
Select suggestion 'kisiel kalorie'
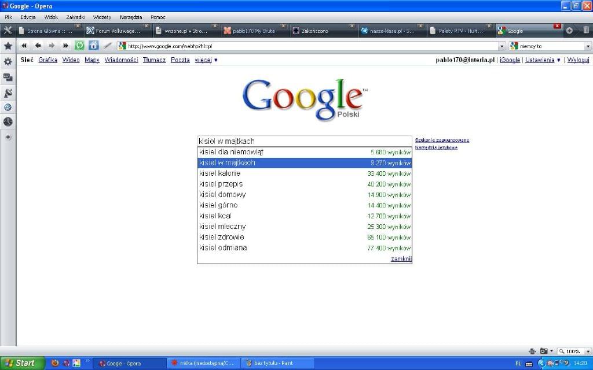click(305, 173)
